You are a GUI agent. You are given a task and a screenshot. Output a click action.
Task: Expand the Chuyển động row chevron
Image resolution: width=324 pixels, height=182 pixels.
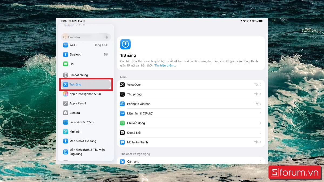point(261,123)
